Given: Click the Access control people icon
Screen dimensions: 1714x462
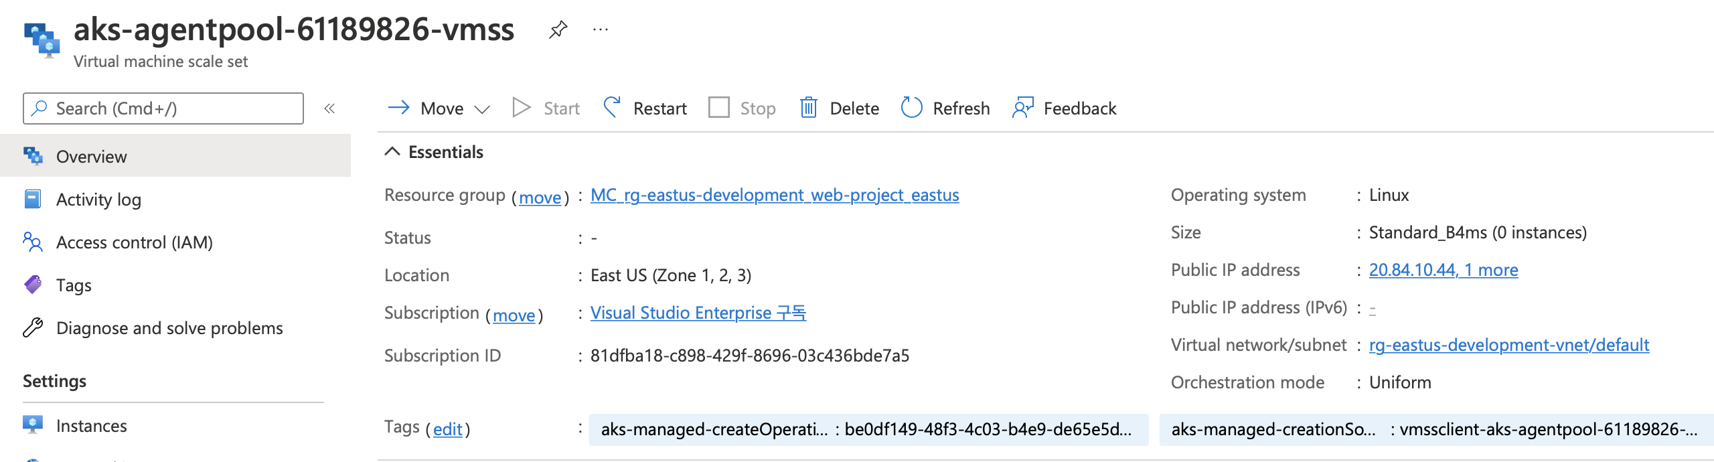Looking at the screenshot, I should pos(33,242).
